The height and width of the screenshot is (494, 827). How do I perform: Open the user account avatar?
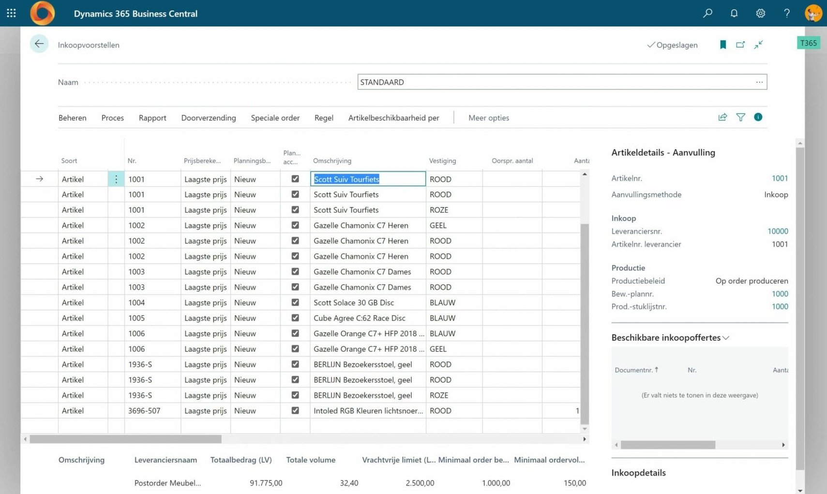(x=813, y=13)
